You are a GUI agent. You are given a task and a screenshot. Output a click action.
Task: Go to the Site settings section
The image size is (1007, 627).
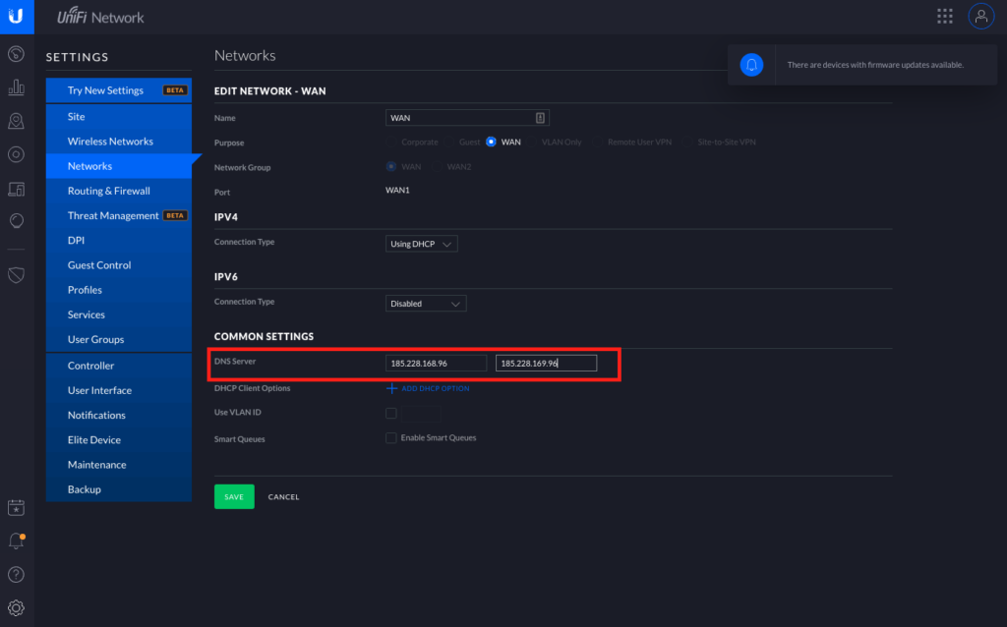(119, 117)
